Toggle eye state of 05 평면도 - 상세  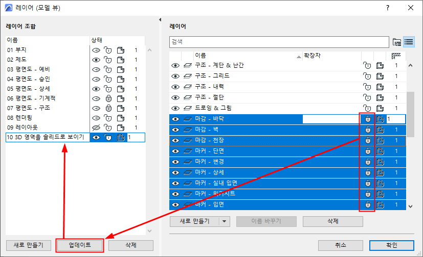click(x=96, y=89)
